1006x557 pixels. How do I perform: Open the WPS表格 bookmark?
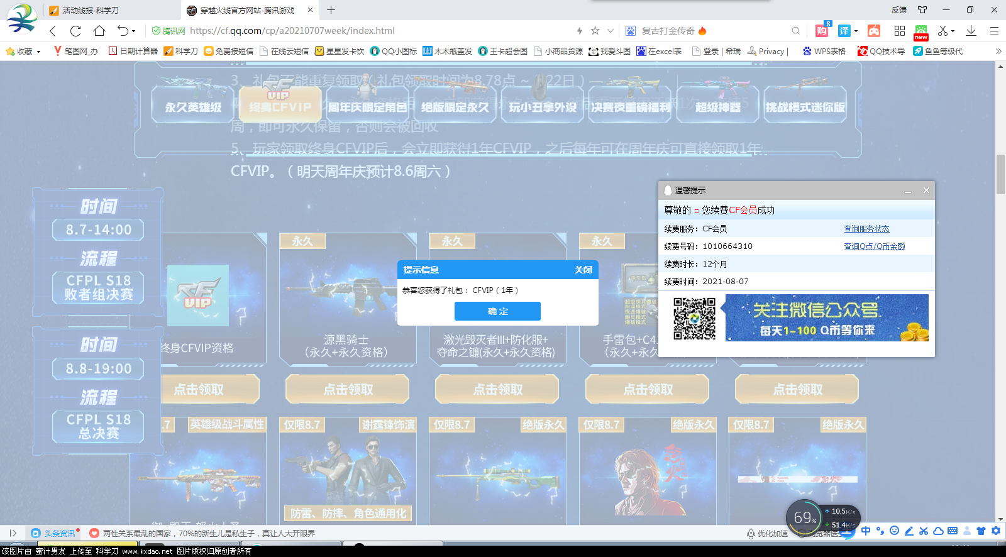click(824, 51)
